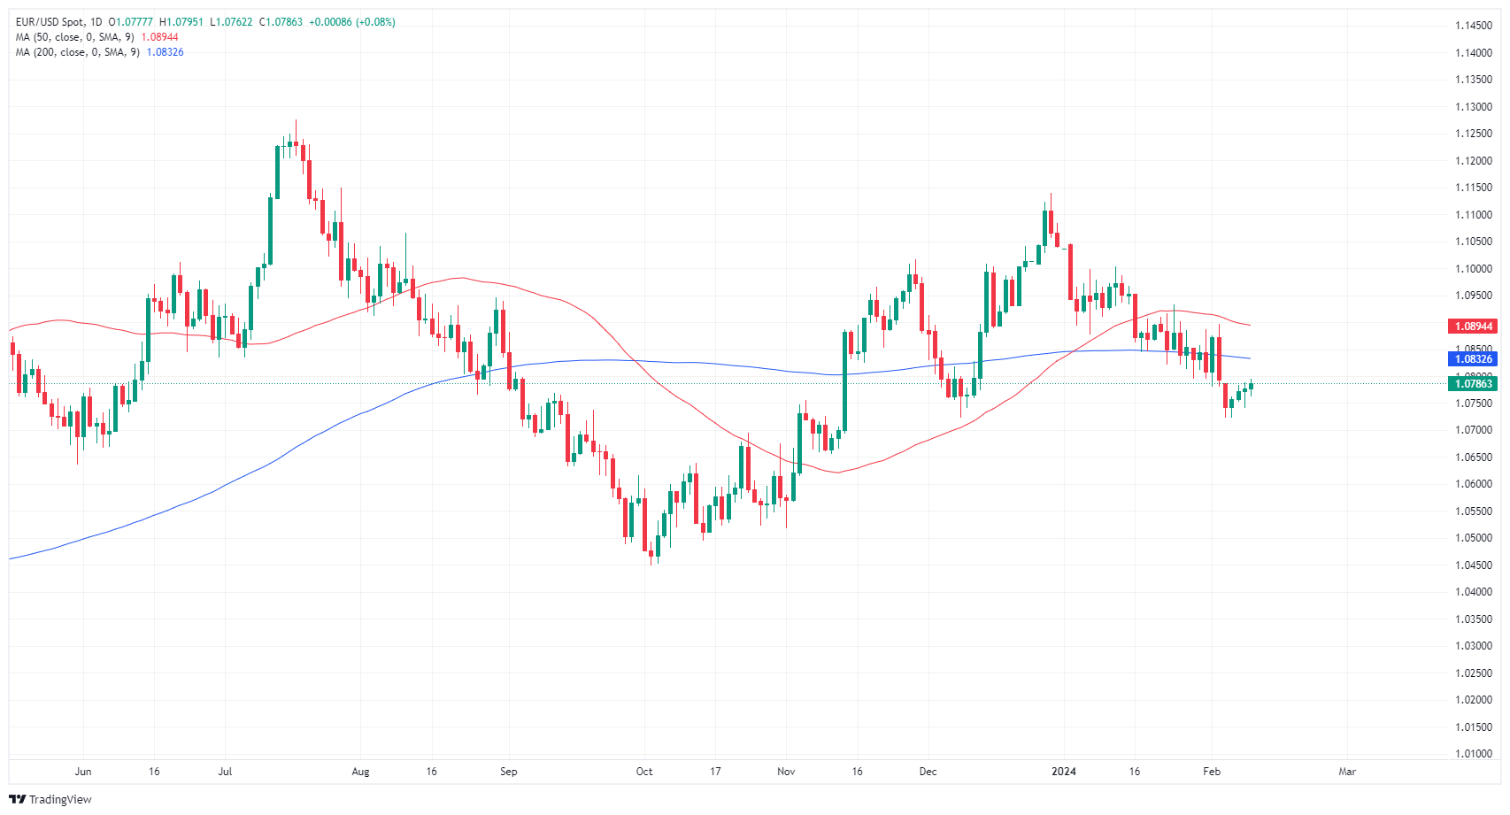Click the 1.05000 level on price scale

point(1473,538)
